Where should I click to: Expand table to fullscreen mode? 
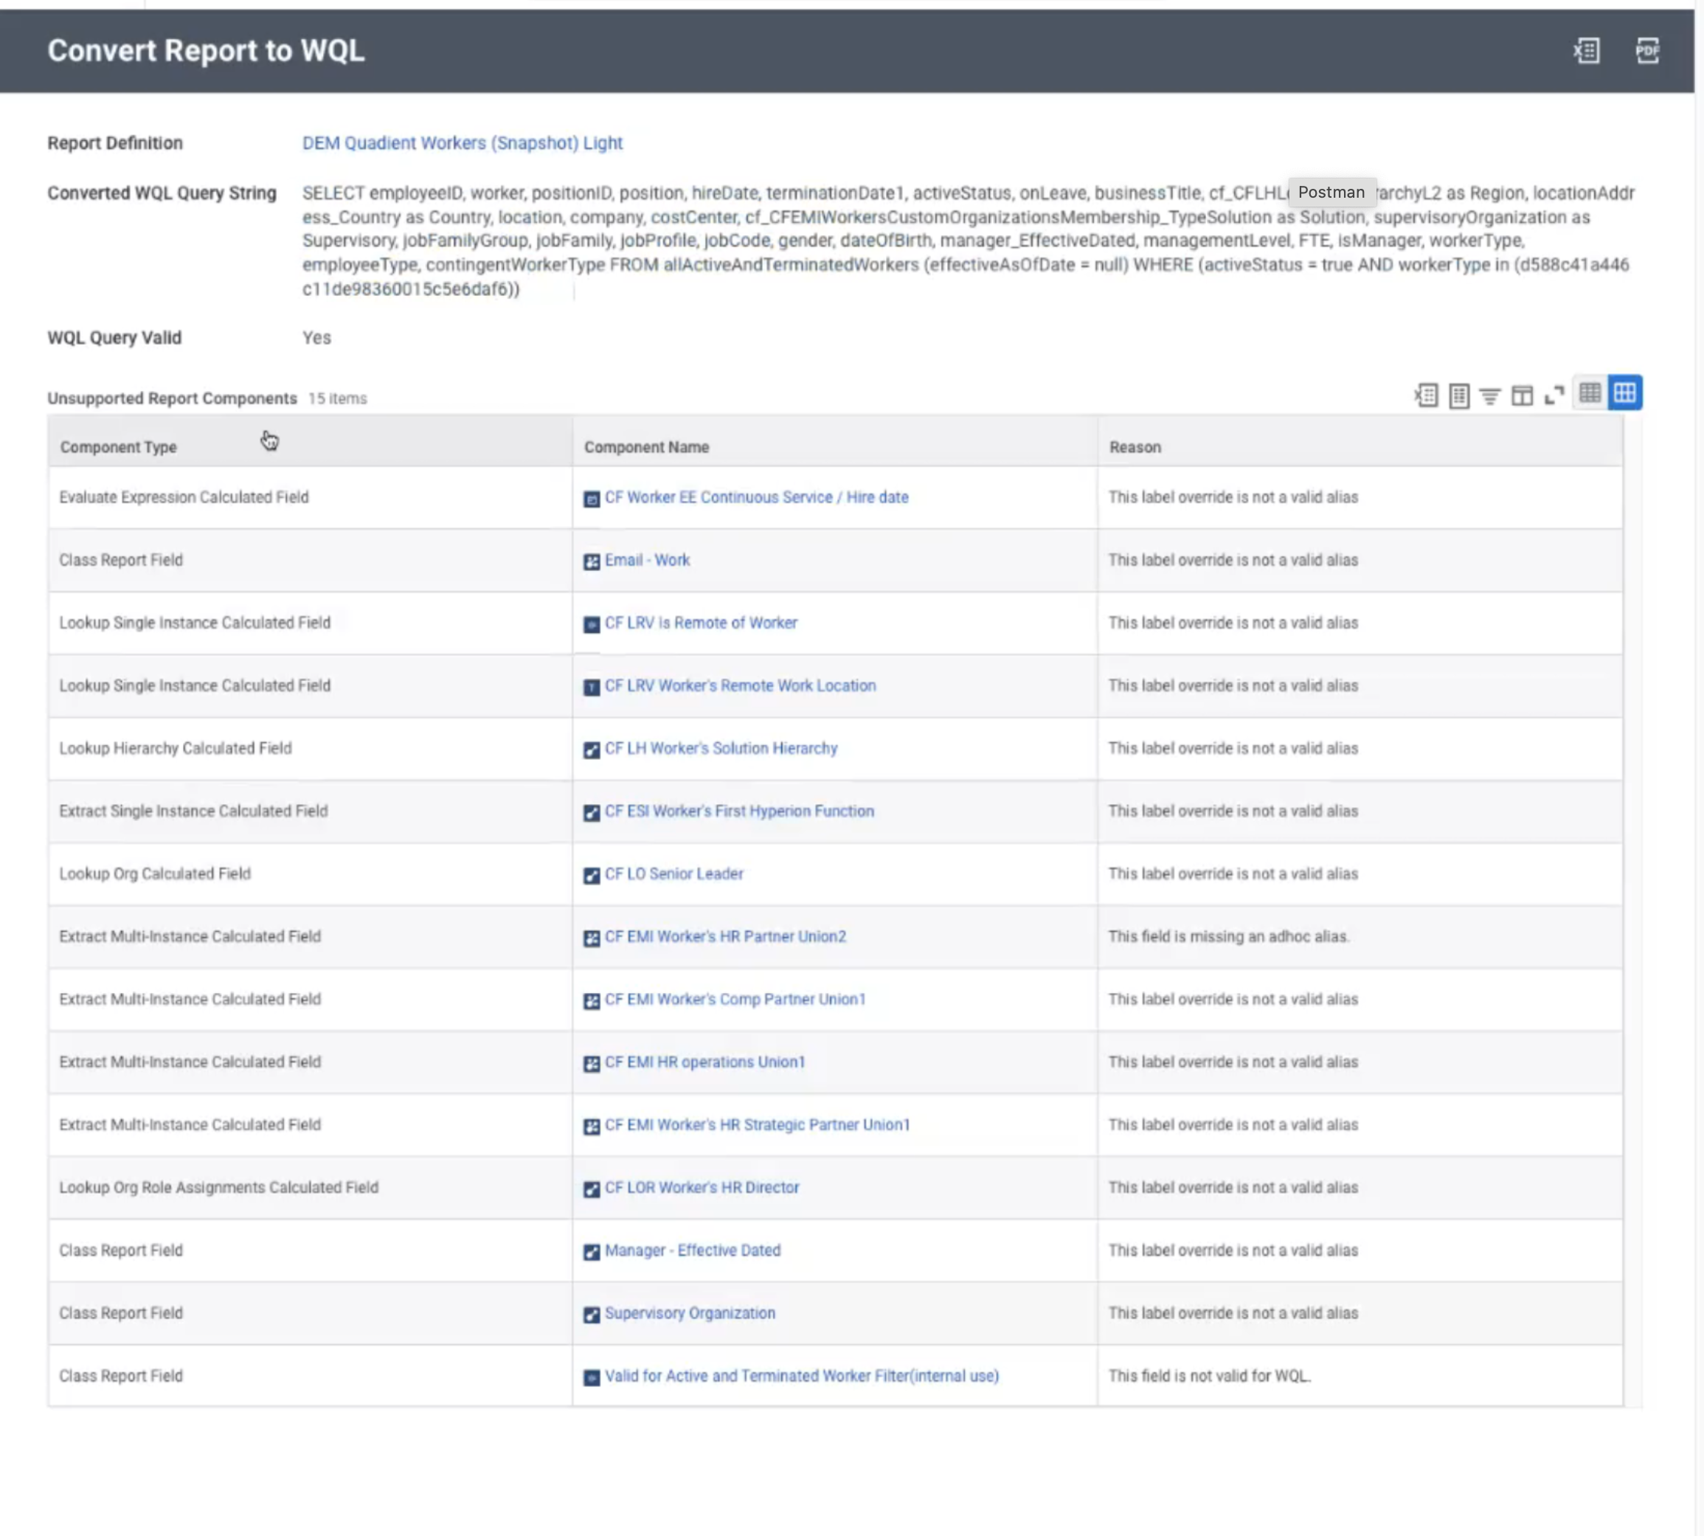coord(1554,395)
